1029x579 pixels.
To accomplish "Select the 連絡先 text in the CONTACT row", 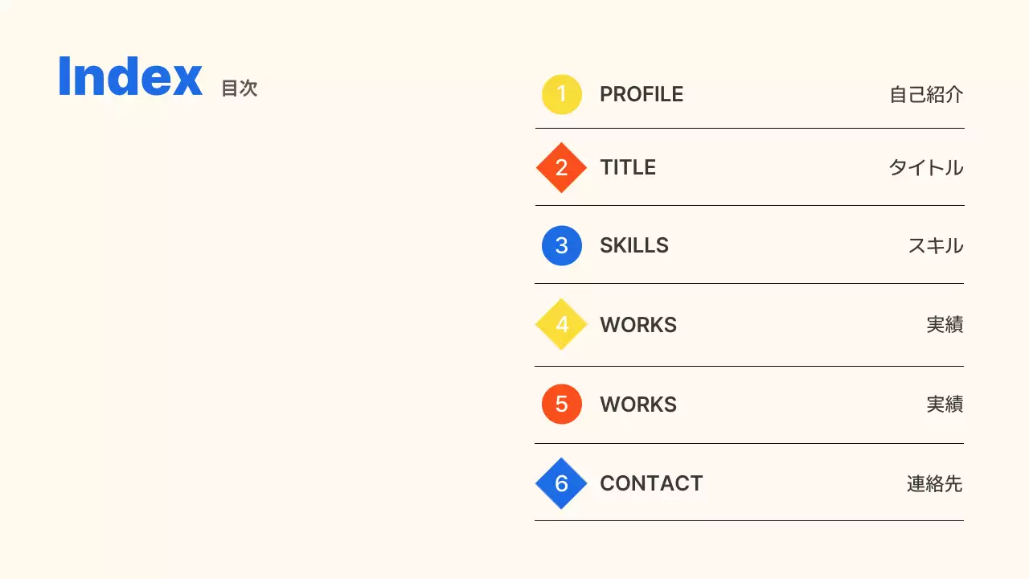I will pyautogui.click(x=935, y=484).
